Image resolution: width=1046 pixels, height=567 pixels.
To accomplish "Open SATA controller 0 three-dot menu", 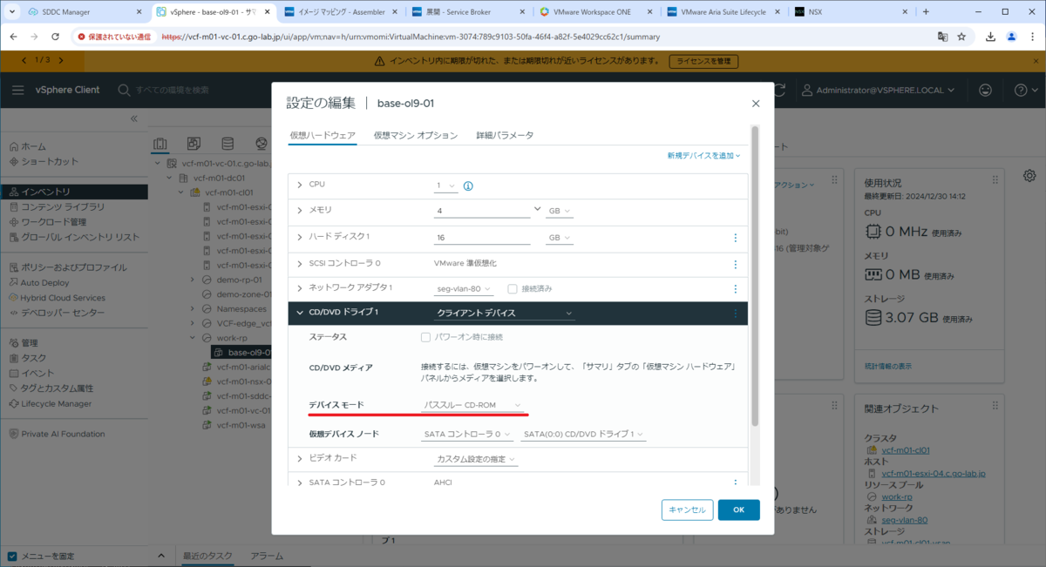I will tap(735, 482).
